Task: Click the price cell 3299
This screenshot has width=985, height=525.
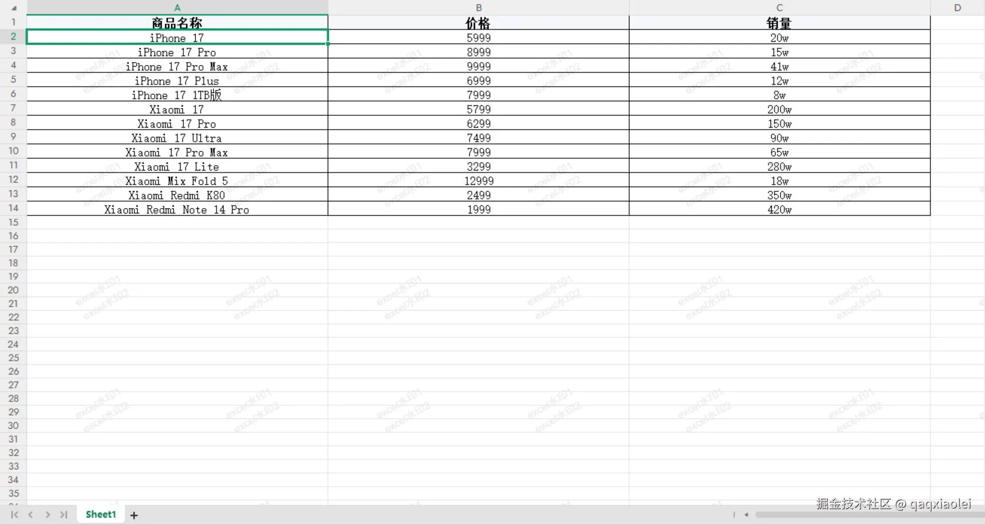Action: click(x=478, y=166)
